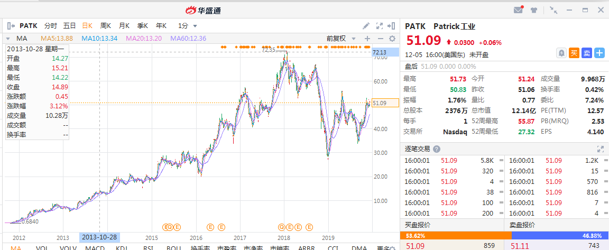609x250 pixels.
Task: Select the ARBR indicator tab
Action: click(x=307, y=248)
